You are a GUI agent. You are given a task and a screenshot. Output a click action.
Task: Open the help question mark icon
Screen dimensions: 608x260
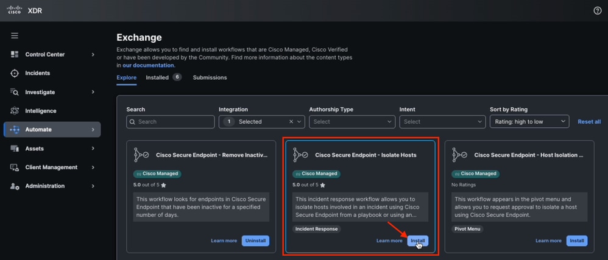click(598, 10)
